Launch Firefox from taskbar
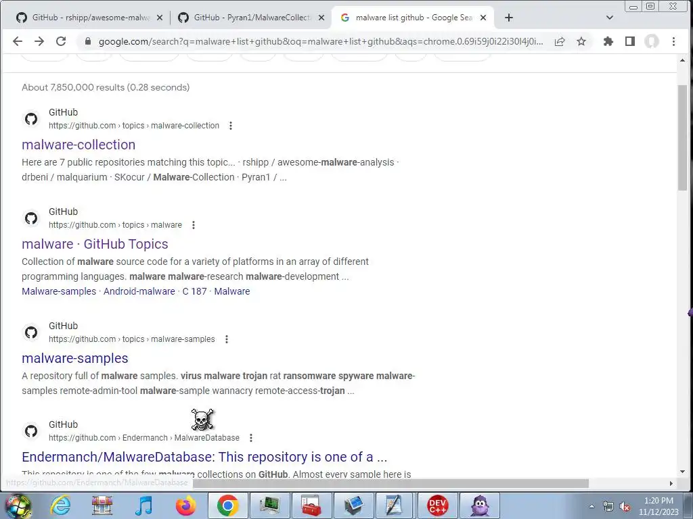The height and width of the screenshot is (519, 693). click(x=185, y=505)
